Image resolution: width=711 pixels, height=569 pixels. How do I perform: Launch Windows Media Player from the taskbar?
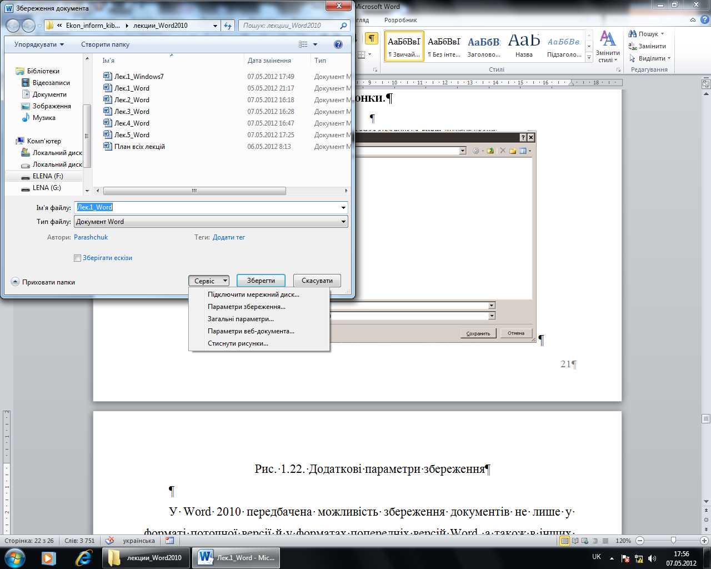(49, 557)
